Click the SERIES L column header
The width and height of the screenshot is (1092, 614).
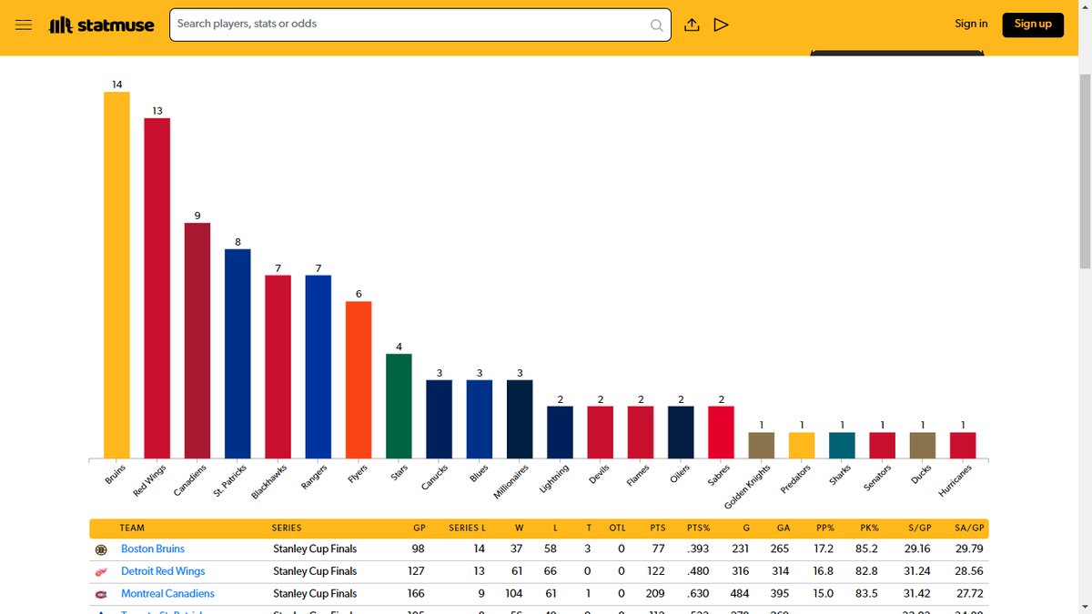pos(467,528)
